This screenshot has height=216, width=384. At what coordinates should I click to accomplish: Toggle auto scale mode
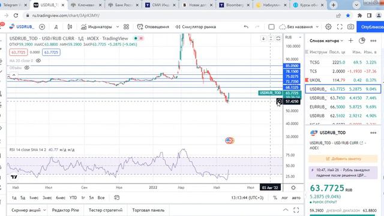point(296,197)
